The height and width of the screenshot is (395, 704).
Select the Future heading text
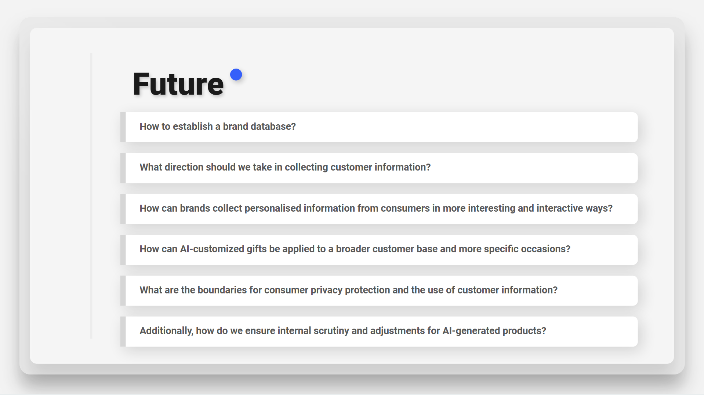(178, 84)
